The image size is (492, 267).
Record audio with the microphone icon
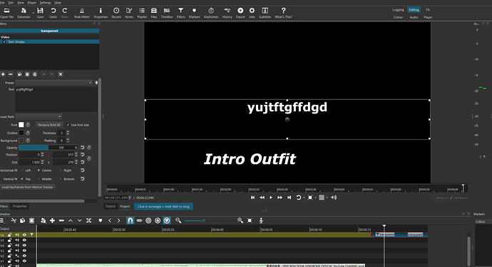point(261,221)
